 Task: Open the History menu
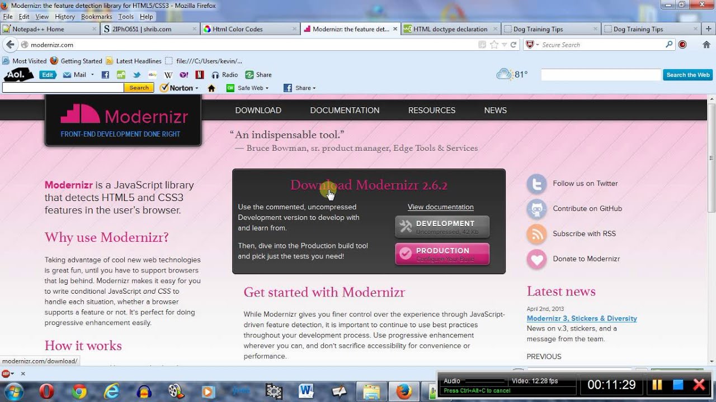coord(65,17)
